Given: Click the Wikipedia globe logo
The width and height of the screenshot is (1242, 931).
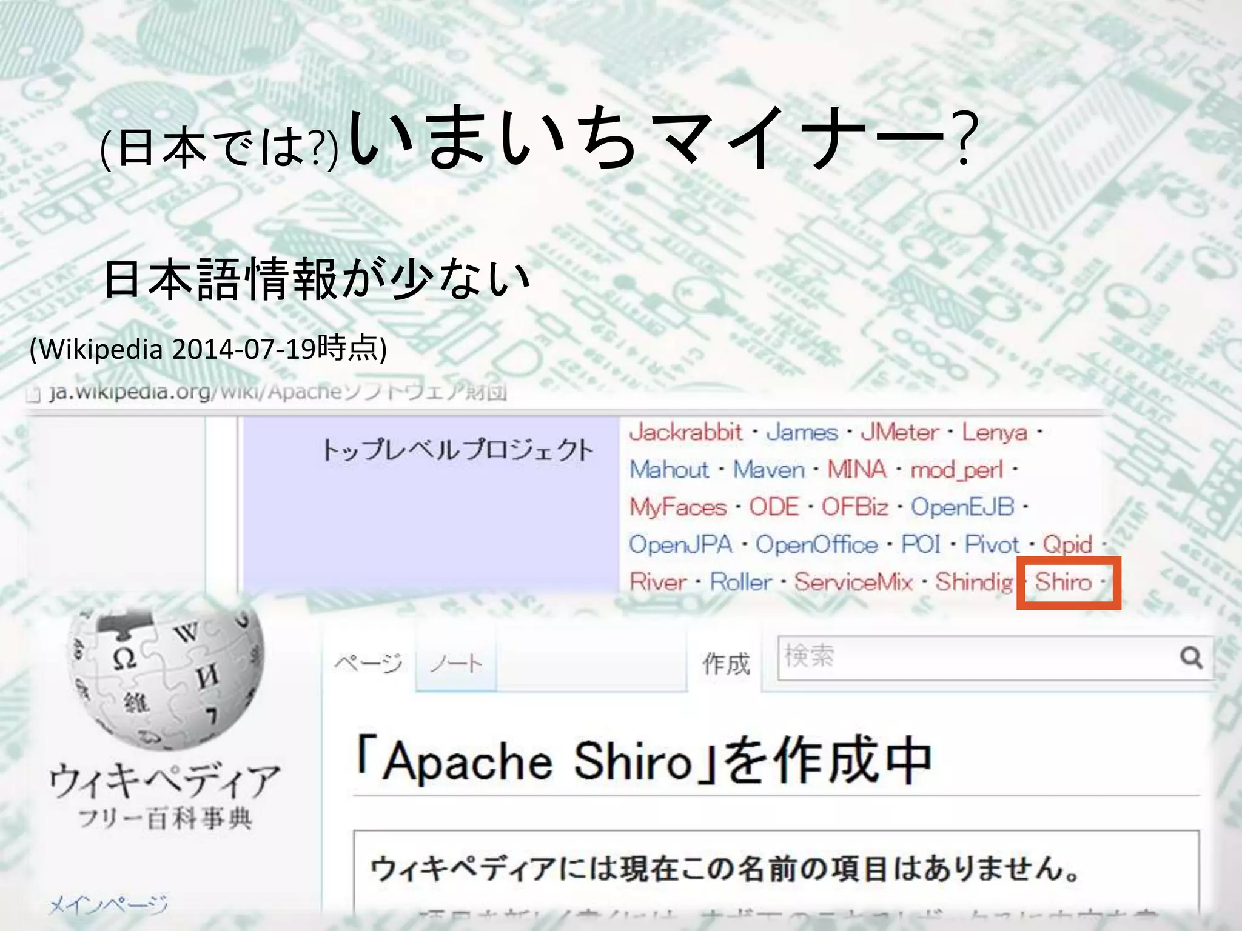Looking at the screenshot, I should click(x=165, y=674).
